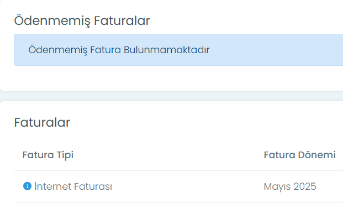The width and height of the screenshot is (343, 208).
Task: Select the Mayıs 2025 invoice period cell
Action: click(x=290, y=186)
